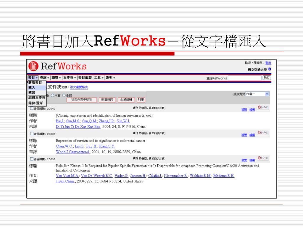Viewport: 303px width, 227px height.
Task: Click the info icon beside 國立交通大學
Action: click(270, 69)
